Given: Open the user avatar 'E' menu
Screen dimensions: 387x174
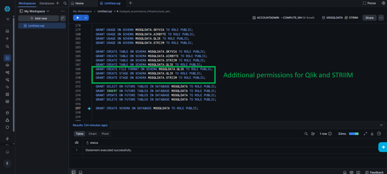Looking at the screenshot, I should (x=8, y=163).
